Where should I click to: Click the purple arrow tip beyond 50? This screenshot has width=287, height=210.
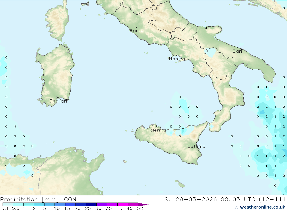143,204
